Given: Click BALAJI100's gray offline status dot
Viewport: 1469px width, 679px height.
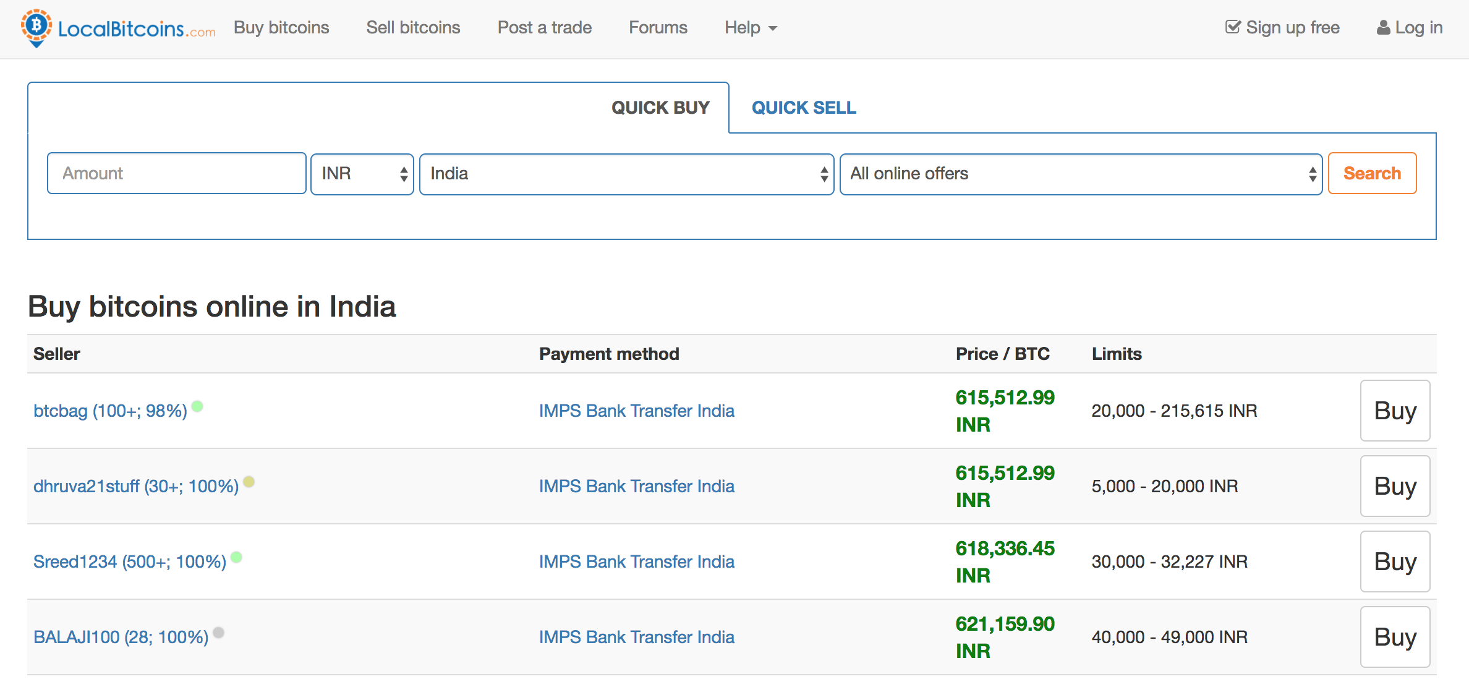Looking at the screenshot, I should pos(218,633).
